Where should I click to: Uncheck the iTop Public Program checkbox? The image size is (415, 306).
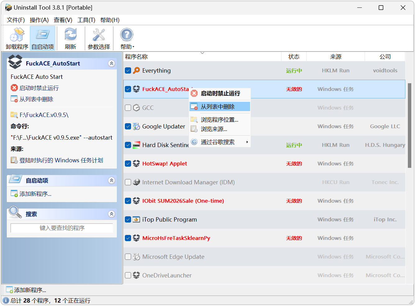(128, 219)
